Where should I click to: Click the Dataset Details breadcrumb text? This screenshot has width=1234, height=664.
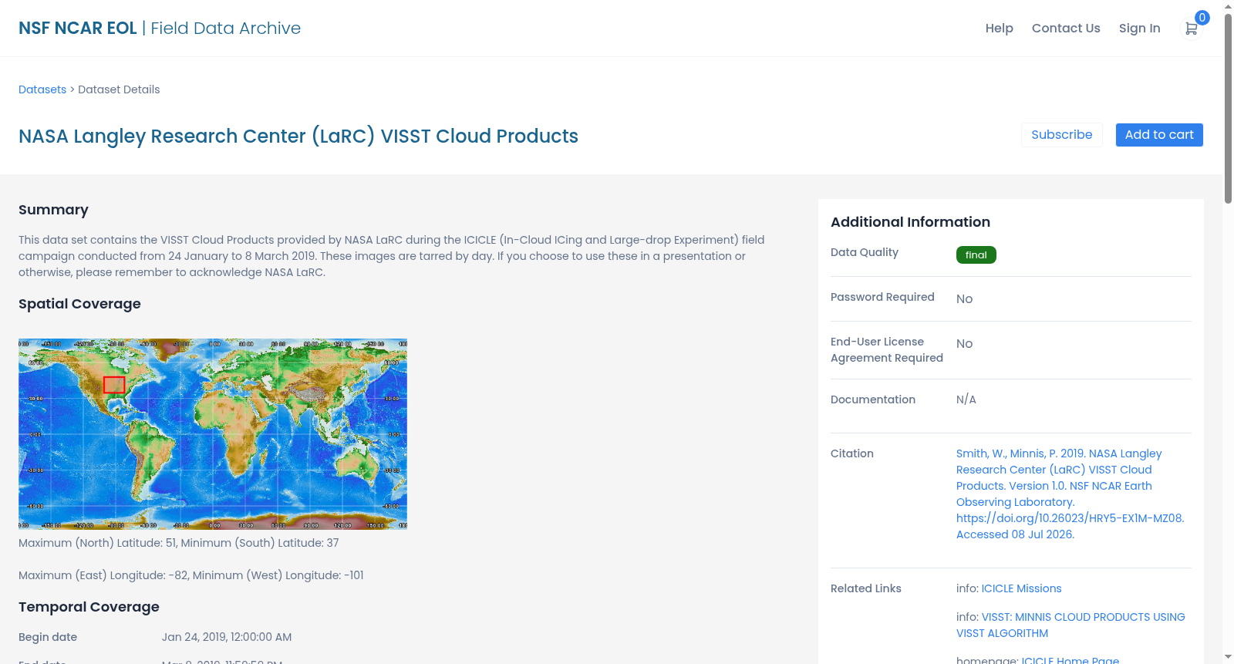[x=119, y=89]
